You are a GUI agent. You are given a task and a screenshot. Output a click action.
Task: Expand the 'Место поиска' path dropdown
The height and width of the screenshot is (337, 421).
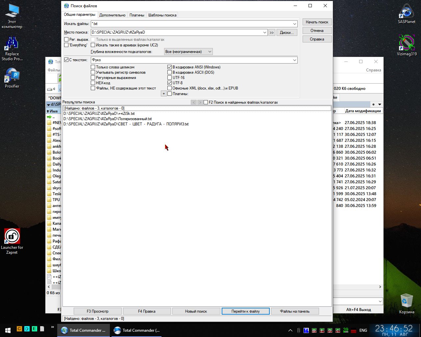[265, 32]
